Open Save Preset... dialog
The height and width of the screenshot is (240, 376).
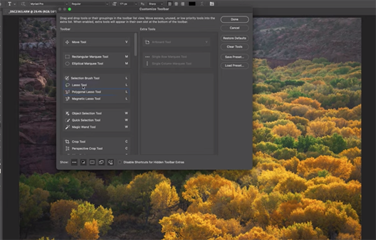tap(234, 57)
